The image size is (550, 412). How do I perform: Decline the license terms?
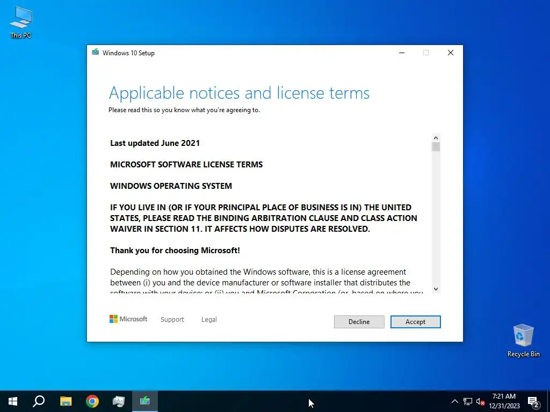click(x=359, y=322)
